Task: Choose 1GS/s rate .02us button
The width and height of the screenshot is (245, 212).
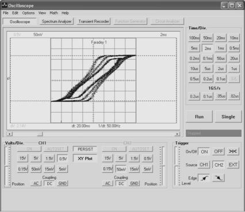Action: coord(234,96)
